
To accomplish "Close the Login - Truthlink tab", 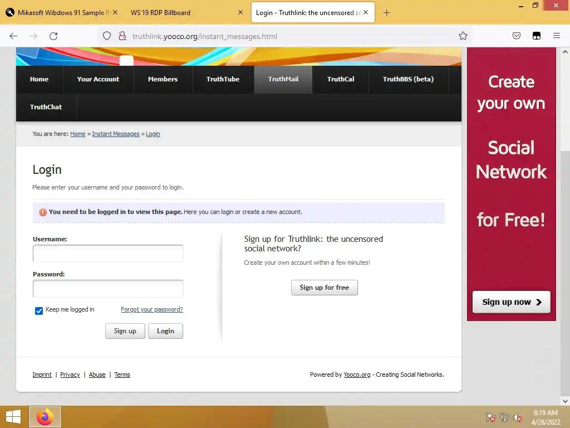I will (x=366, y=12).
